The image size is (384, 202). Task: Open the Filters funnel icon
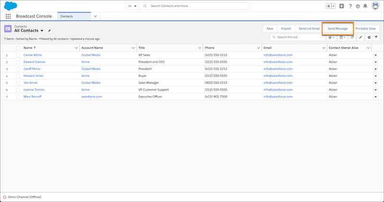pos(376,37)
